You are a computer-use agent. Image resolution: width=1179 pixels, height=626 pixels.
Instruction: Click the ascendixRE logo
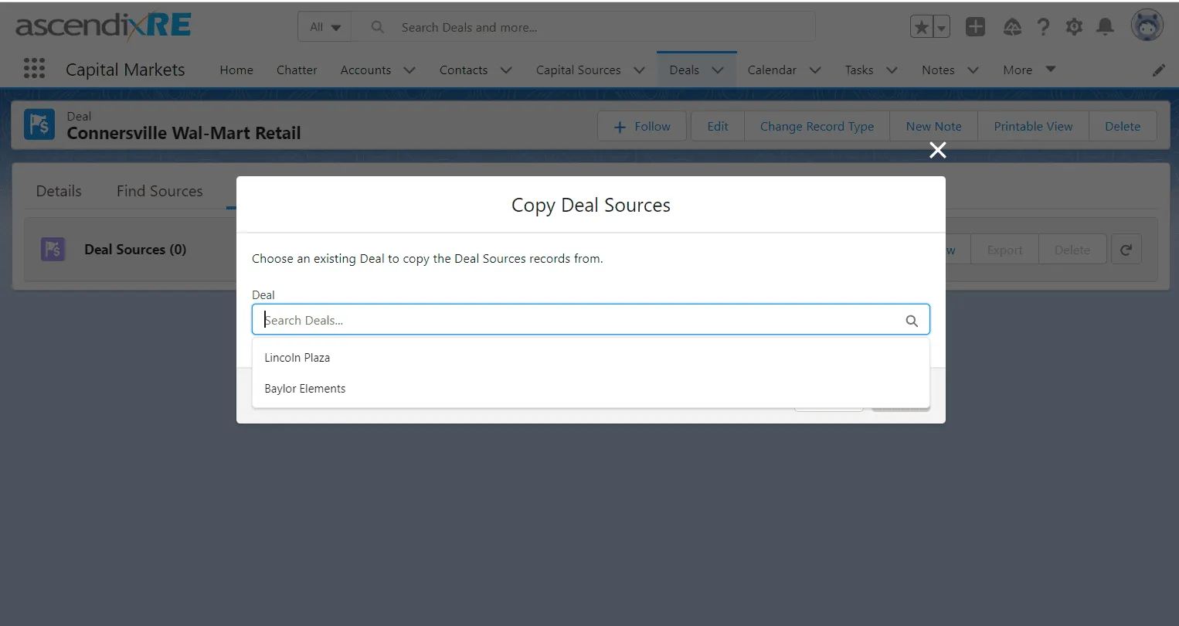point(104,26)
